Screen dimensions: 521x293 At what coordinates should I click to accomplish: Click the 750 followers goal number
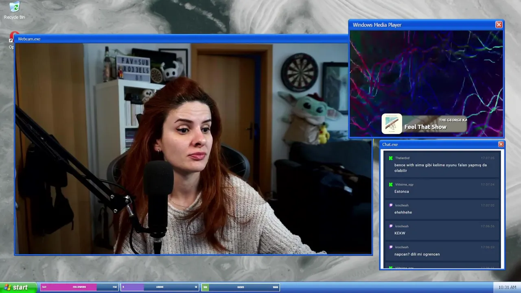click(115, 287)
